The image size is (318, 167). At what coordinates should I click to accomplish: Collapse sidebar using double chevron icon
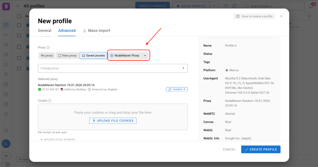[18, 6]
